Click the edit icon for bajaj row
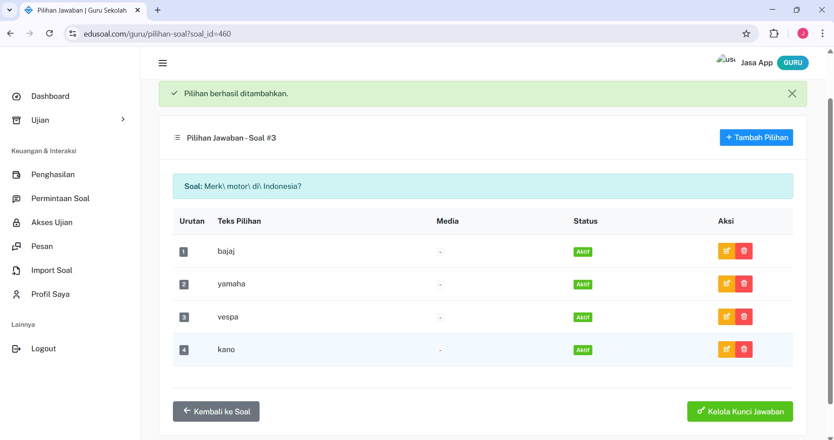834x440 pixels. [726, 251]
